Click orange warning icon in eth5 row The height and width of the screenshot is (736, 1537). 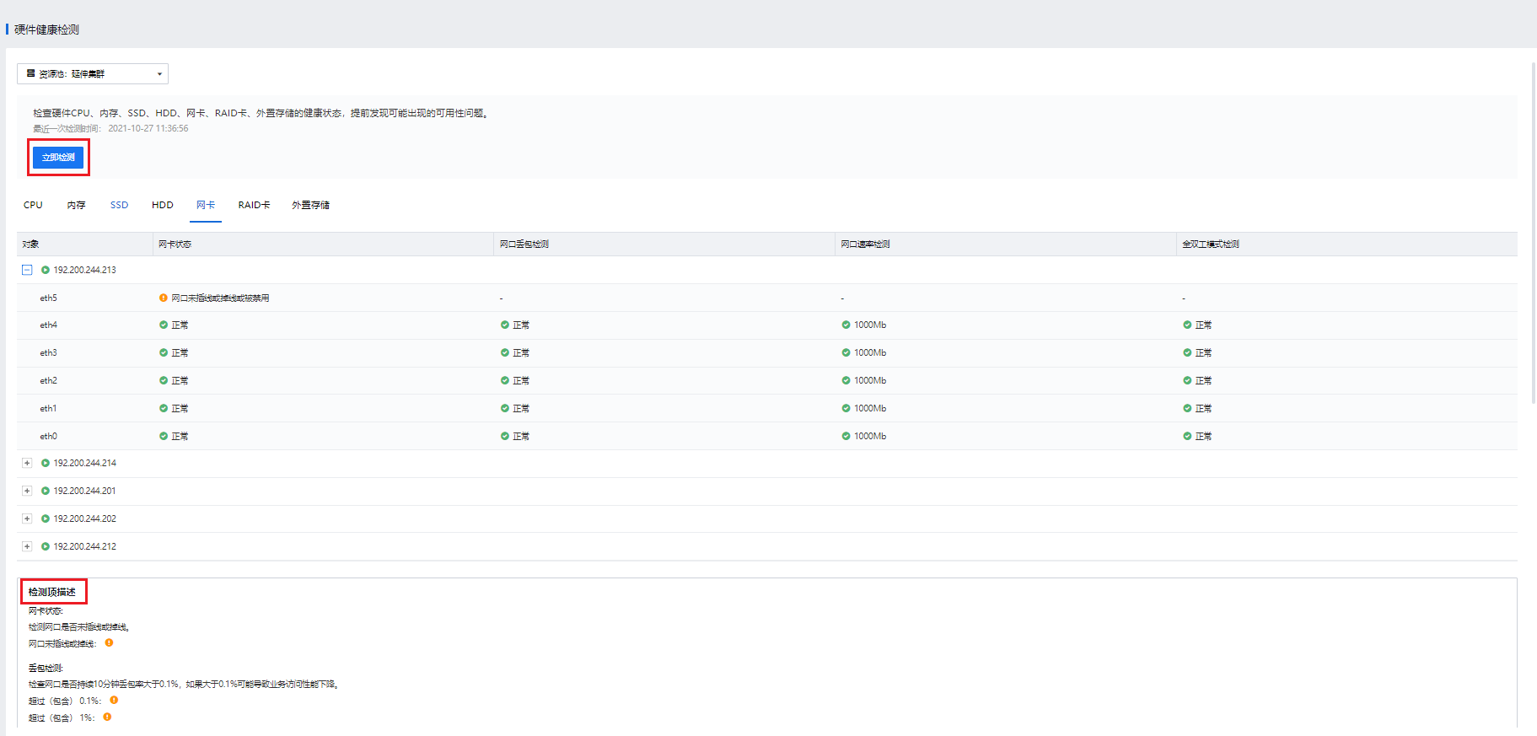[x=164, y=298]
